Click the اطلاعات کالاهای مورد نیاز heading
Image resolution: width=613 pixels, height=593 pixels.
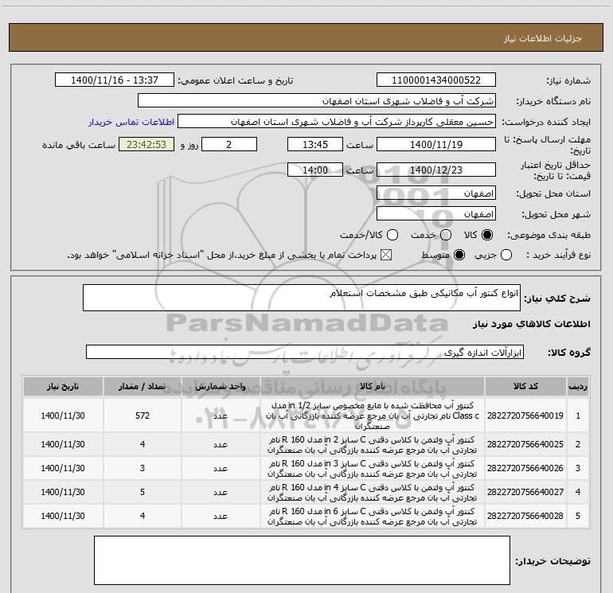(x=532, y=324)
